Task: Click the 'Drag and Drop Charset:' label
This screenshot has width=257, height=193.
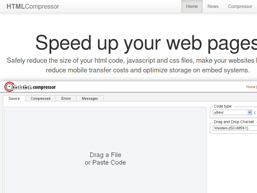Action: 234,122
